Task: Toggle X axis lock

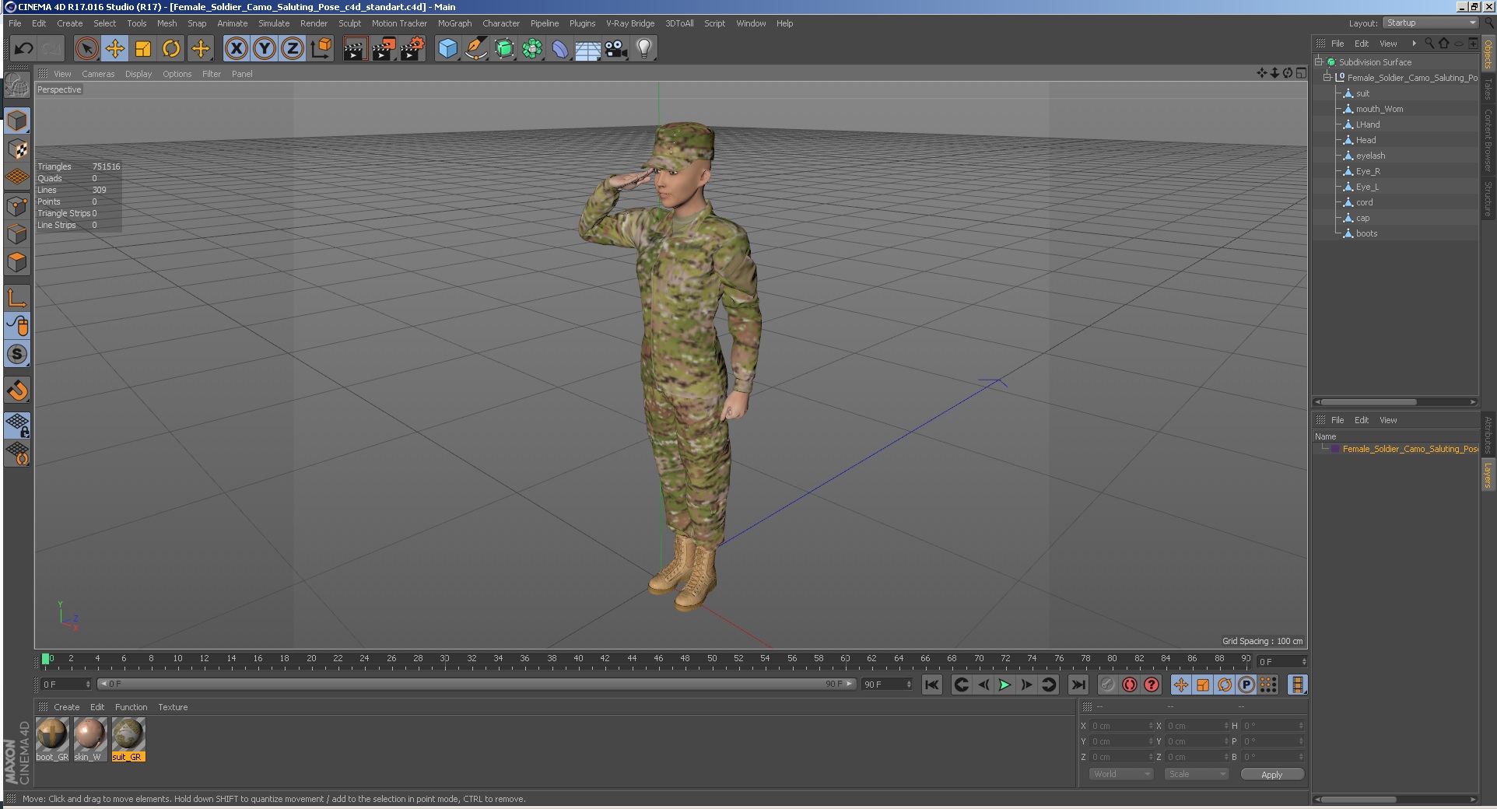Action: [237, 48]
